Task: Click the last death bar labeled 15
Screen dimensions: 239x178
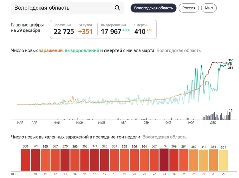Action: point(231,116)
